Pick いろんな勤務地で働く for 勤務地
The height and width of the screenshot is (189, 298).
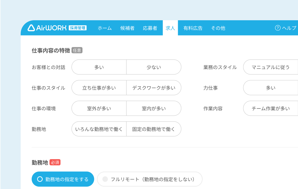click(x=99, y=129)
